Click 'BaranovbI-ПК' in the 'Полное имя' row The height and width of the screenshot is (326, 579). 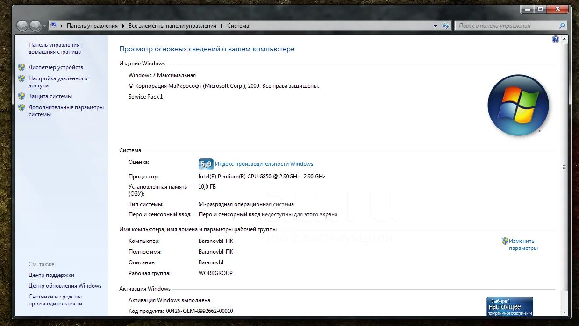pyautogui.click(x=216, y=252)
